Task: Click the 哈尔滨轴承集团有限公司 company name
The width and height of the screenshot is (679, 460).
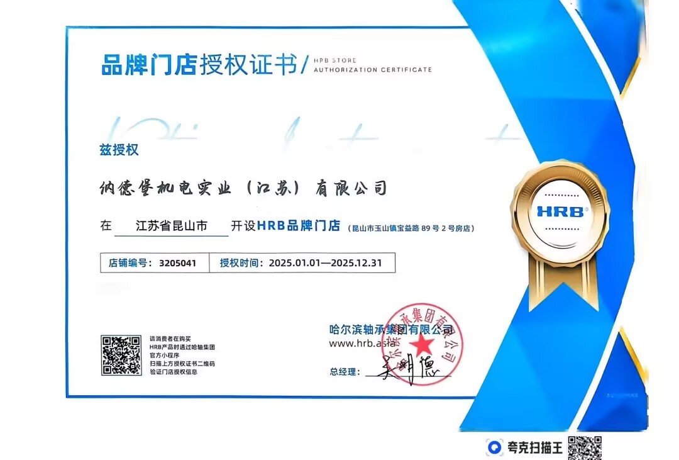Action: (390, 329)
